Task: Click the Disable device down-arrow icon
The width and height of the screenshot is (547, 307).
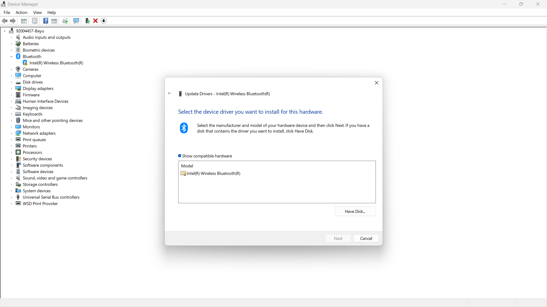Action: [x=104, y=21]
